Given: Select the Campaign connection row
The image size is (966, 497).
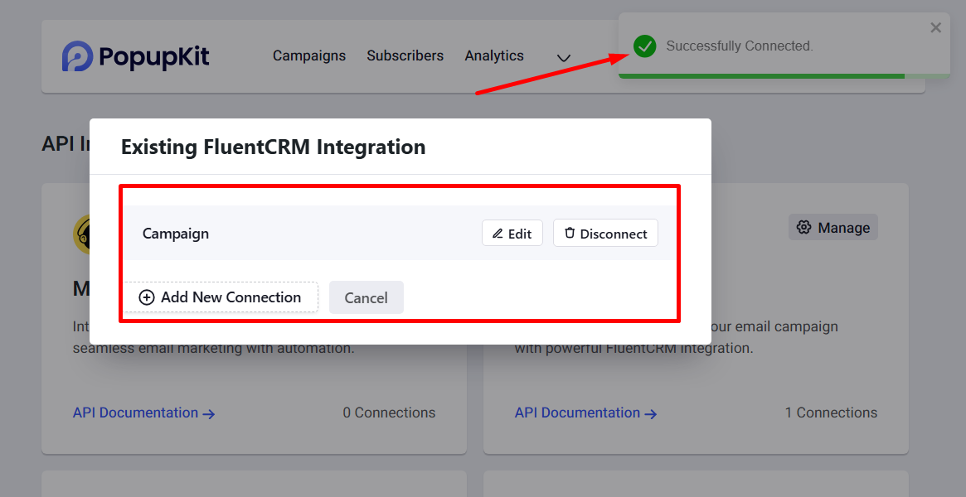Looking at the screenshot, I should coord(176,234).
